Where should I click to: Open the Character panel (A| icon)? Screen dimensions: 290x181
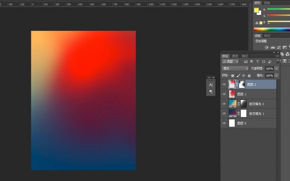pos(211,85)
